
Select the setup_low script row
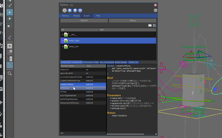(x=108, y=46)
